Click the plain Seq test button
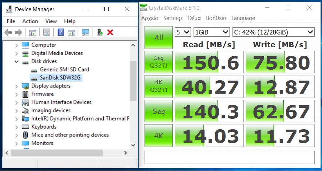The height and width of the screenshot is (171, 322). (159, 111)
